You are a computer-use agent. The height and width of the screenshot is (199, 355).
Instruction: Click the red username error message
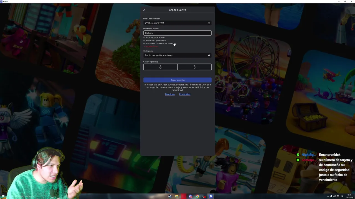(x=152, y=46)
